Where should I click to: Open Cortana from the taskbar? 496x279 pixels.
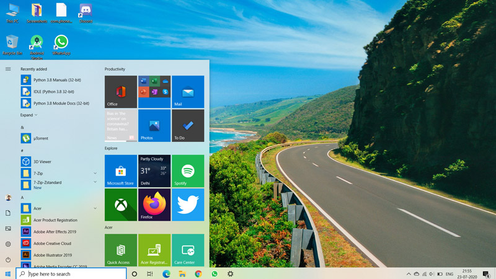click(135, 274)
